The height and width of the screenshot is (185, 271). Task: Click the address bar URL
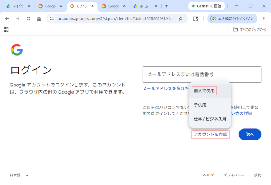pos(115,18)
